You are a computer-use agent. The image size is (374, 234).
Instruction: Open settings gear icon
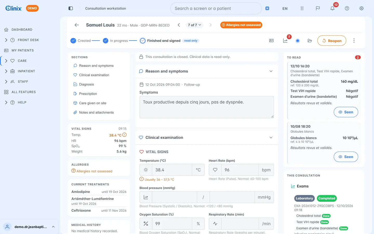(362, 8)
